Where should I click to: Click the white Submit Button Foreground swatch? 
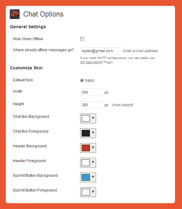(x=86, y=192)
